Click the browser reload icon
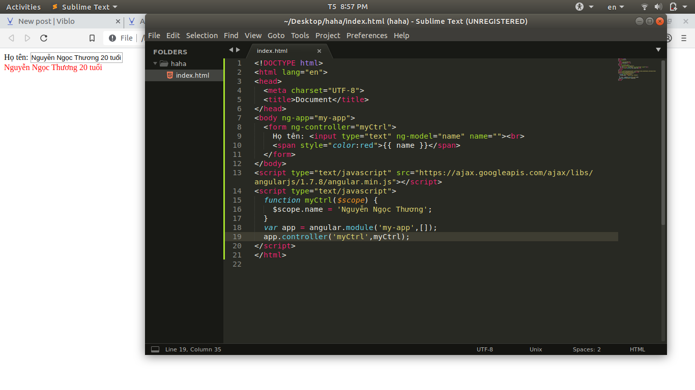This screenshot has height=390, width=695. coord(44,38)
